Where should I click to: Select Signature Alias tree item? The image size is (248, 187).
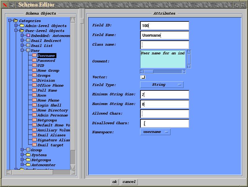53,140
